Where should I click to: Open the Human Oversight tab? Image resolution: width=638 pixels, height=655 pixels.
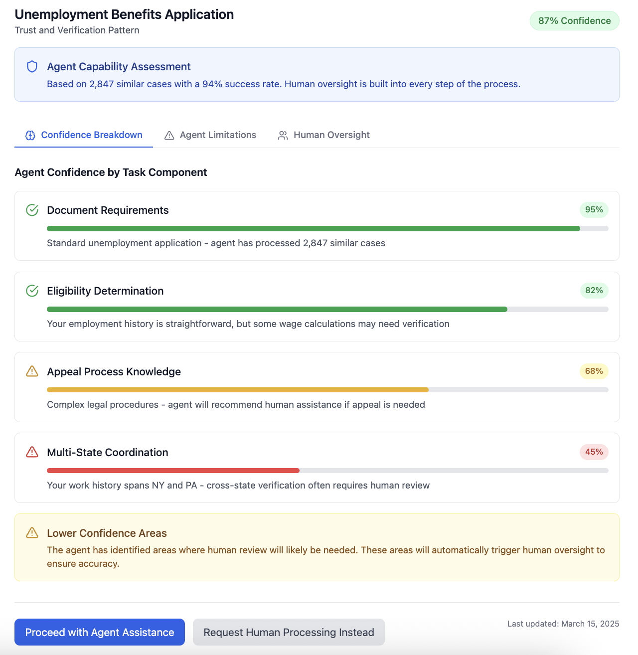331,135
